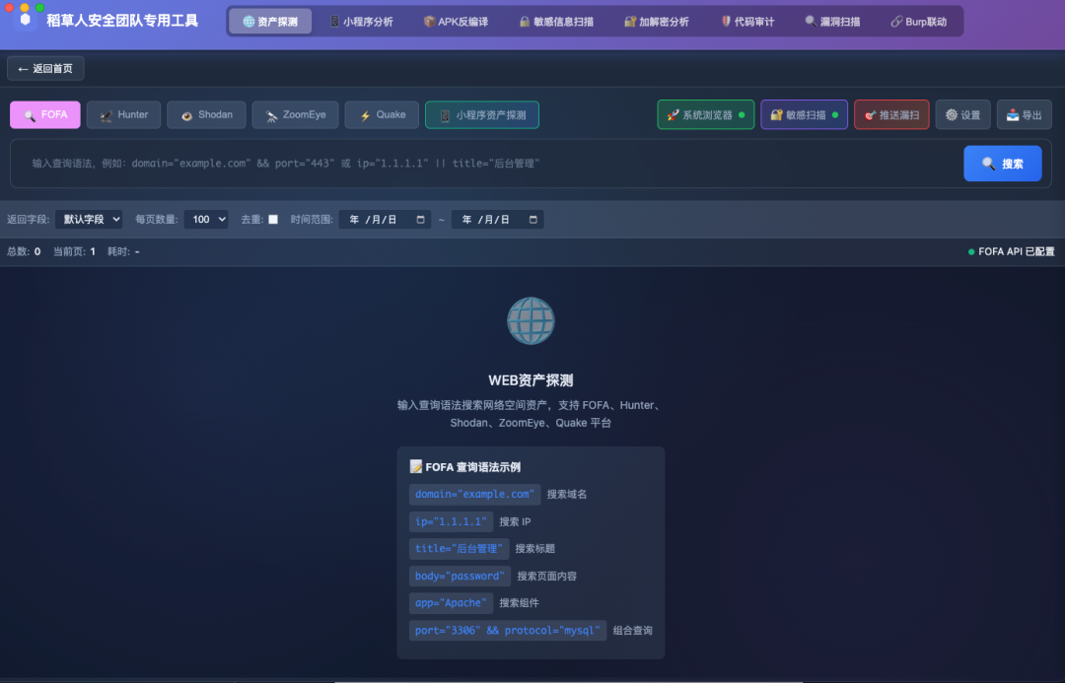Image resolution: width=1065 pixels, height=683 pixels.
Task: Open the APK反编译 tab
Action: (x=456, y=21)
